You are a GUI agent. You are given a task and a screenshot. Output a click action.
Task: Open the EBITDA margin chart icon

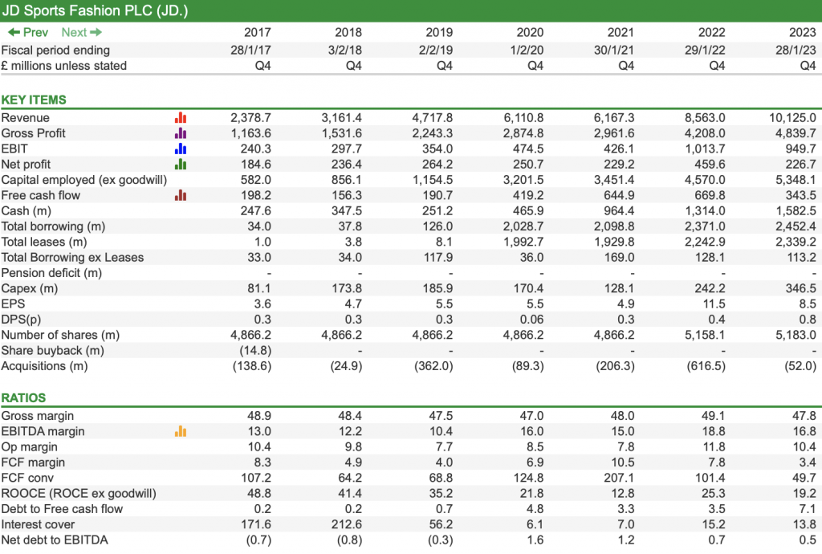click(x=181, y=432)
